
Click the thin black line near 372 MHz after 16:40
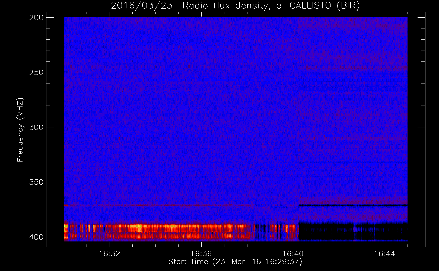pyautogui.click(x=353, y=205)
